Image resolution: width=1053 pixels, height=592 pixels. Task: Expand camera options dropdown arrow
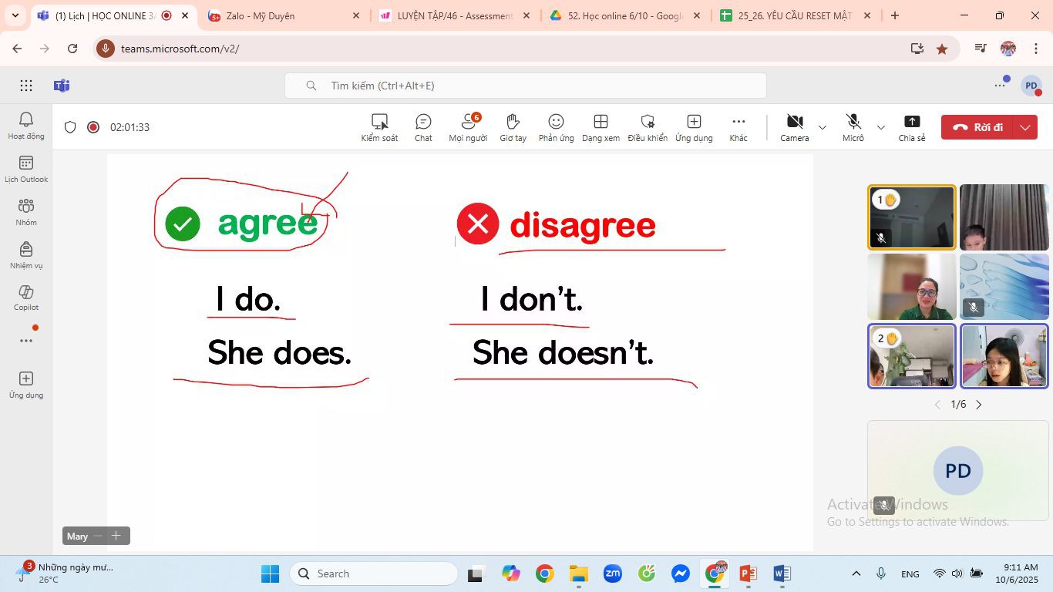[823, 127]
